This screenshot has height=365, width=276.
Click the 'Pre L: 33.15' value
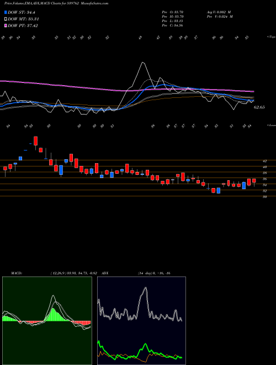173,21
